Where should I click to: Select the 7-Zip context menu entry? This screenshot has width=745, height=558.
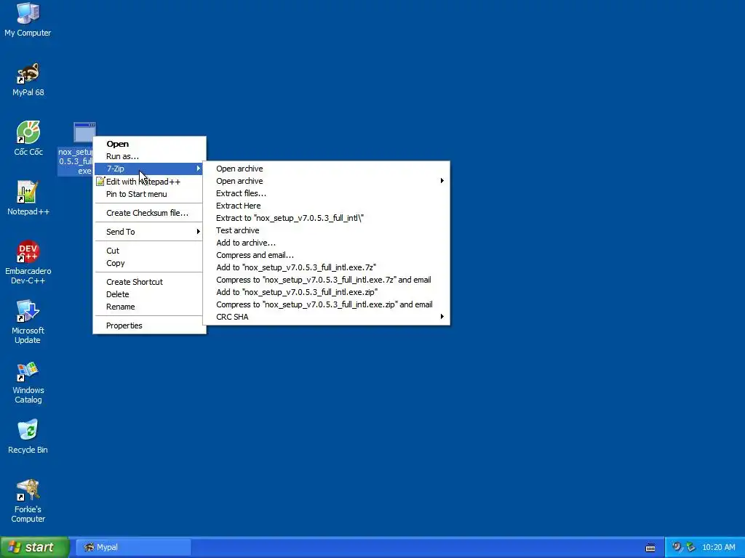point(149,169)
